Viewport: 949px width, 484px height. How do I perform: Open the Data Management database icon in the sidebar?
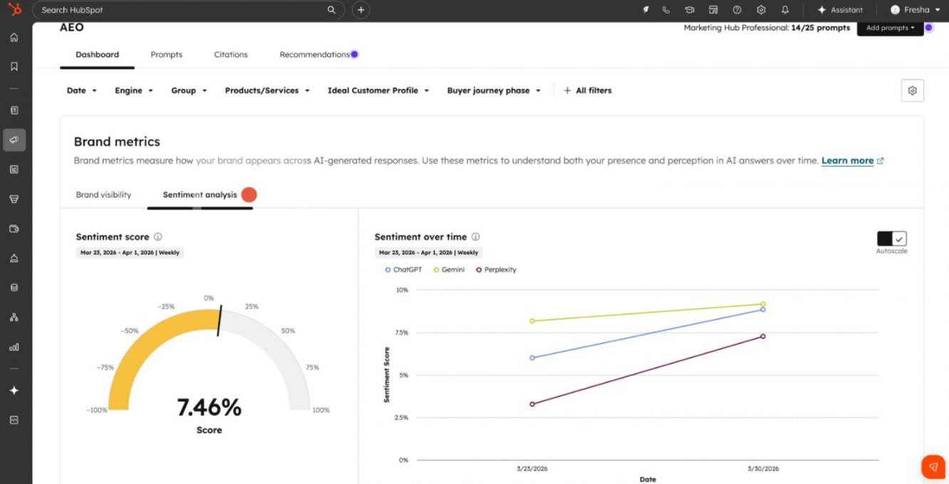[14, 288]
